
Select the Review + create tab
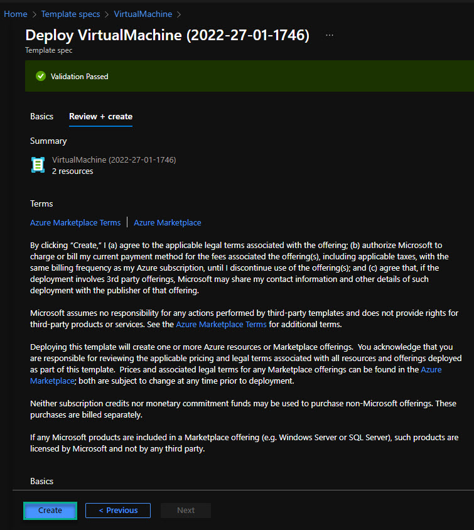tap(100, 116)
